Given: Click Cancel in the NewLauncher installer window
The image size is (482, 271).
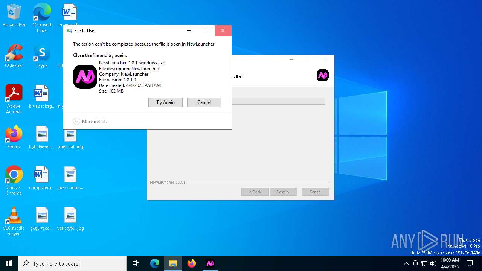Looking at the screenshot, I should point(316,192).
